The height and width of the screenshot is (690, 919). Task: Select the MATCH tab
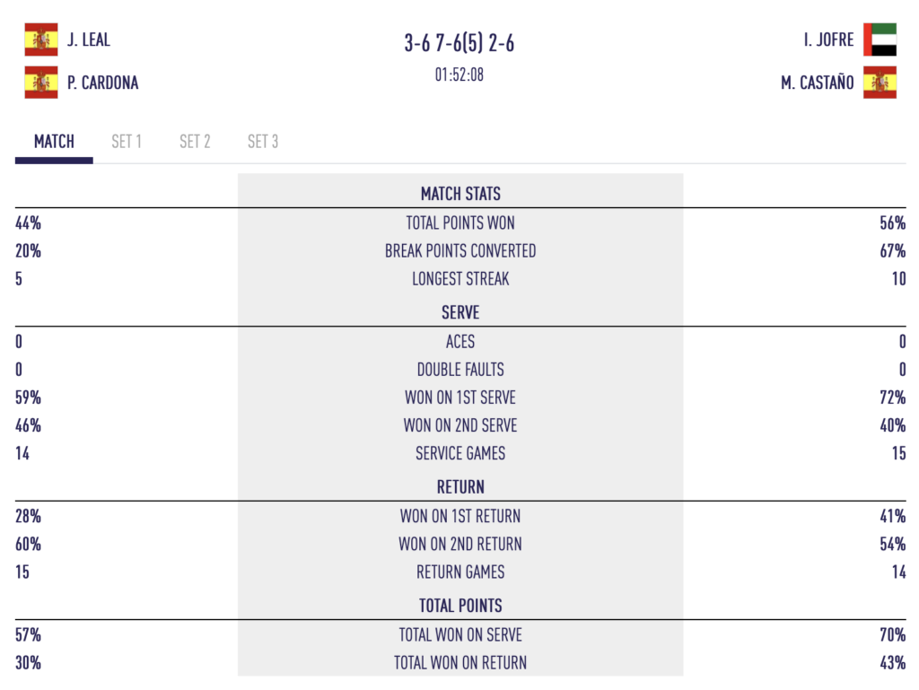coord(54,142)
